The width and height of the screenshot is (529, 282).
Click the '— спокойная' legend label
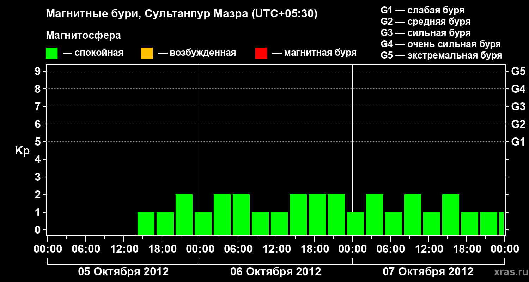pyautogui.click(x=93, y=53)
